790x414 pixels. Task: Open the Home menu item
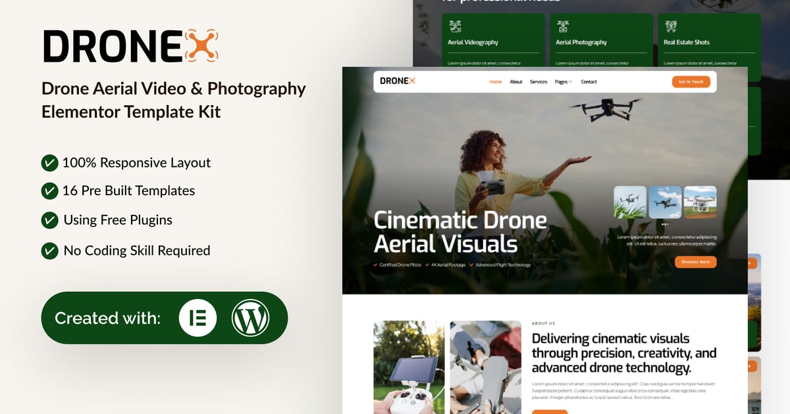[x=495, y=81]
